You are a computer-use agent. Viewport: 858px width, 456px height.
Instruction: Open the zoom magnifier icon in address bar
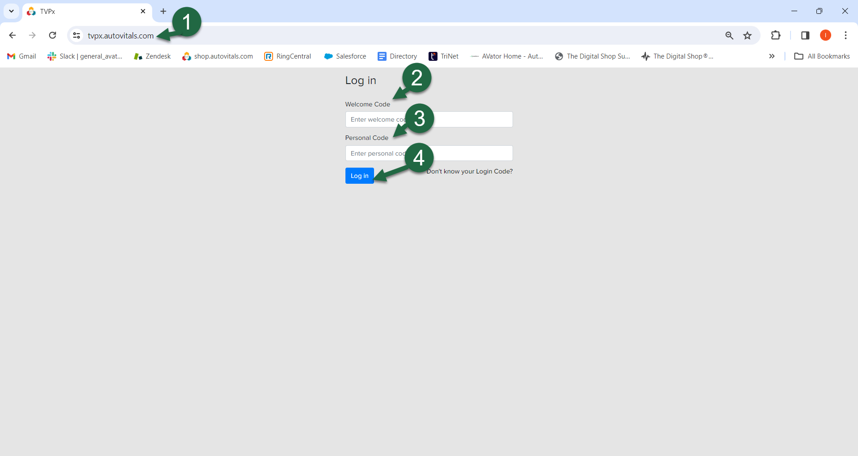pos(729,35)
